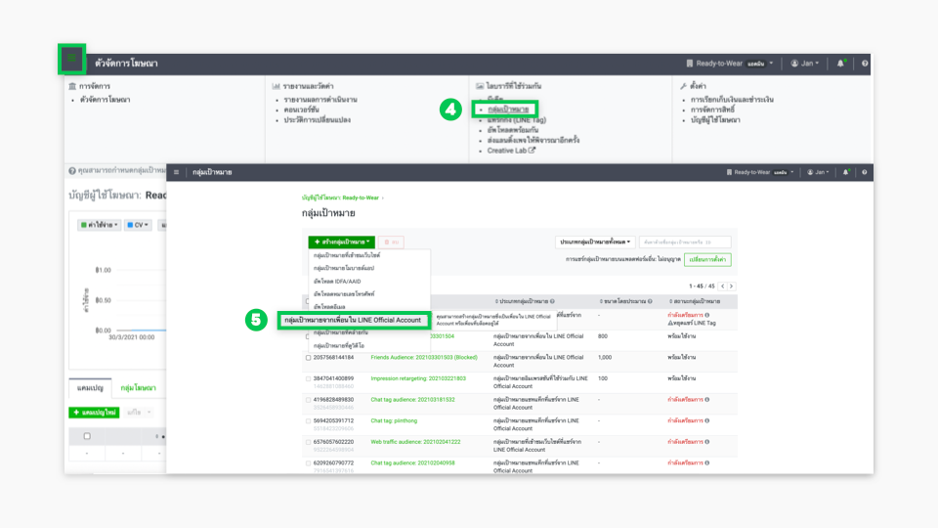Toggle the select-all checkbox in the campaign table
938x528 pixels.
click(x=87, y=437)
